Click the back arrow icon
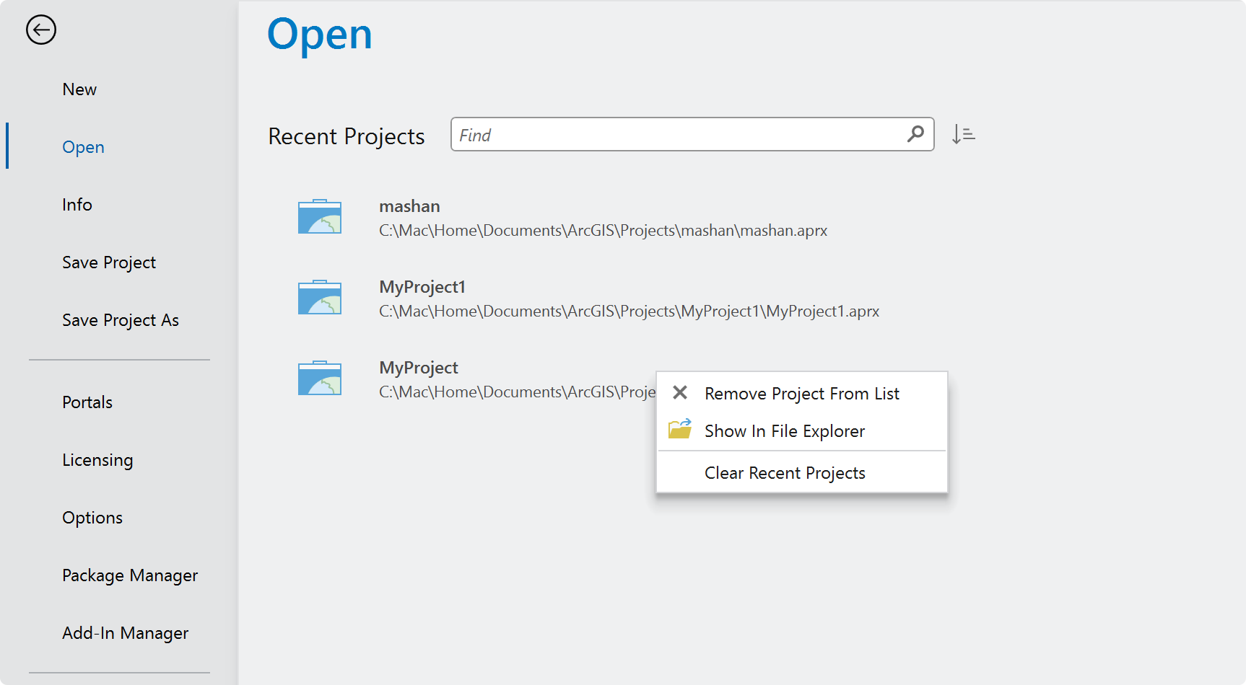1246x685 pixels. pos(41,30)
